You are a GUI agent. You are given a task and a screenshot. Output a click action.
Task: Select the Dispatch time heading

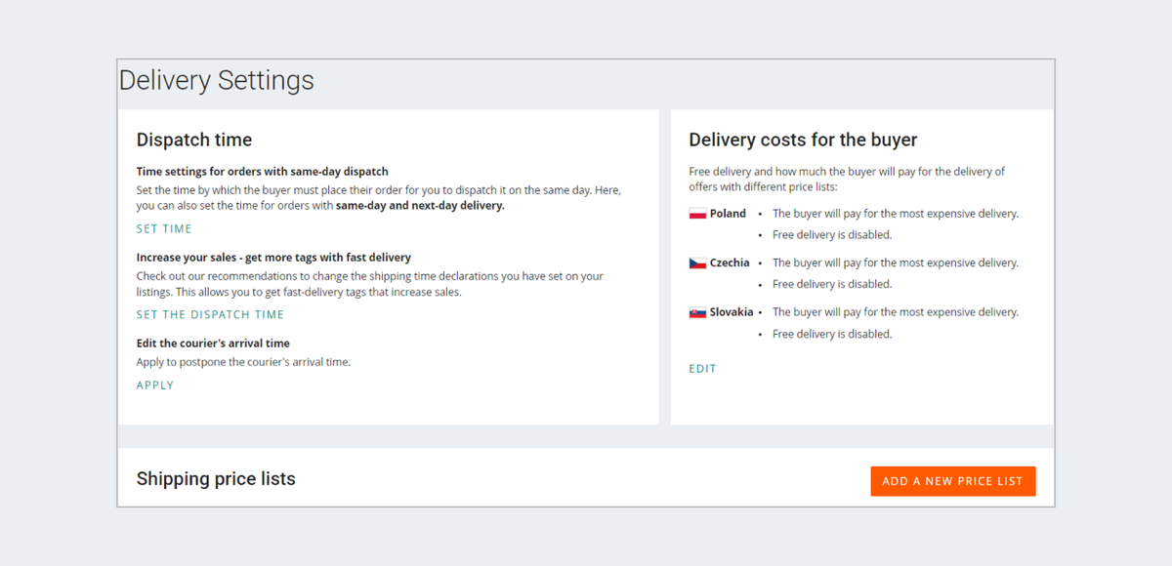pos(194,141)
